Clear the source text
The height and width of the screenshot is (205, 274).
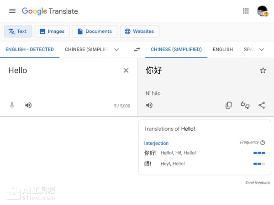(x=126, y=70)
